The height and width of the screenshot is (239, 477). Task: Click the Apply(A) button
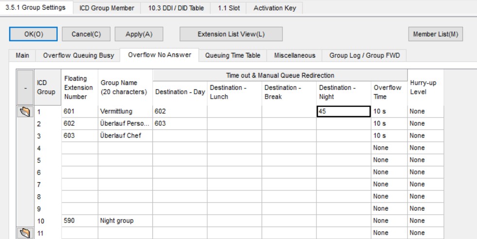click(x=139, y=34)
